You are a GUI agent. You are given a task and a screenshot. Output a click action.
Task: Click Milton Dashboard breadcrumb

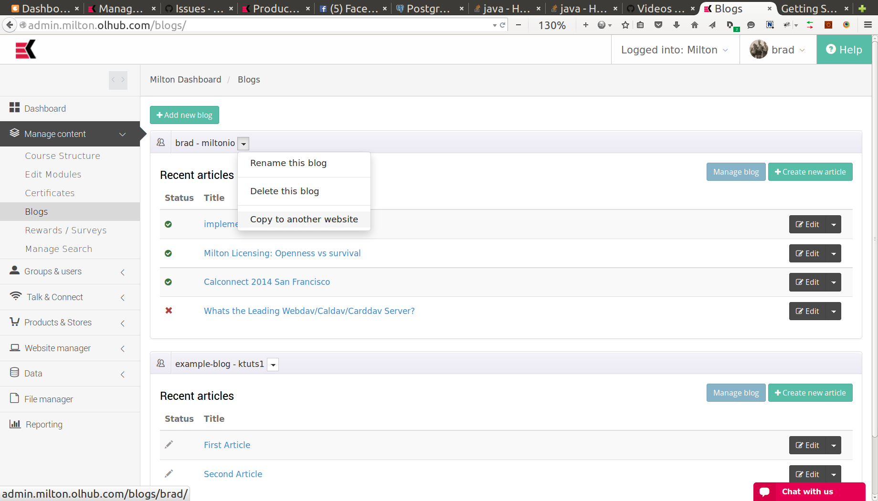186,80
